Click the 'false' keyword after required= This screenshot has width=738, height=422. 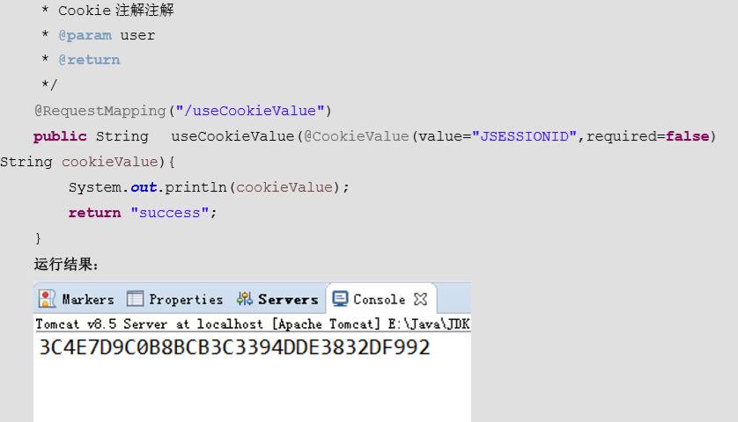coord(687,136)
